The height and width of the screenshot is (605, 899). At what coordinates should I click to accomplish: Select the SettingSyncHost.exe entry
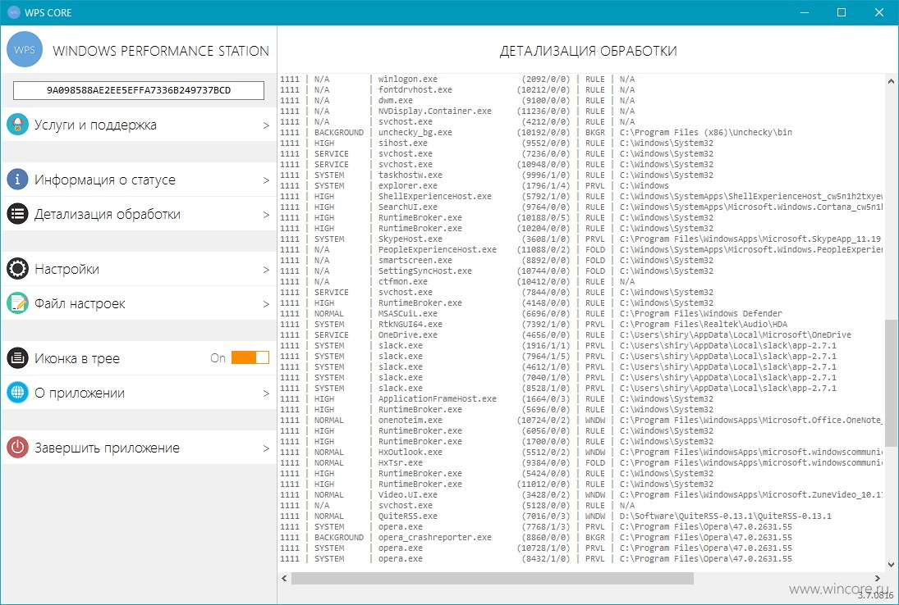pyautogui.click(x=581, y=271)
